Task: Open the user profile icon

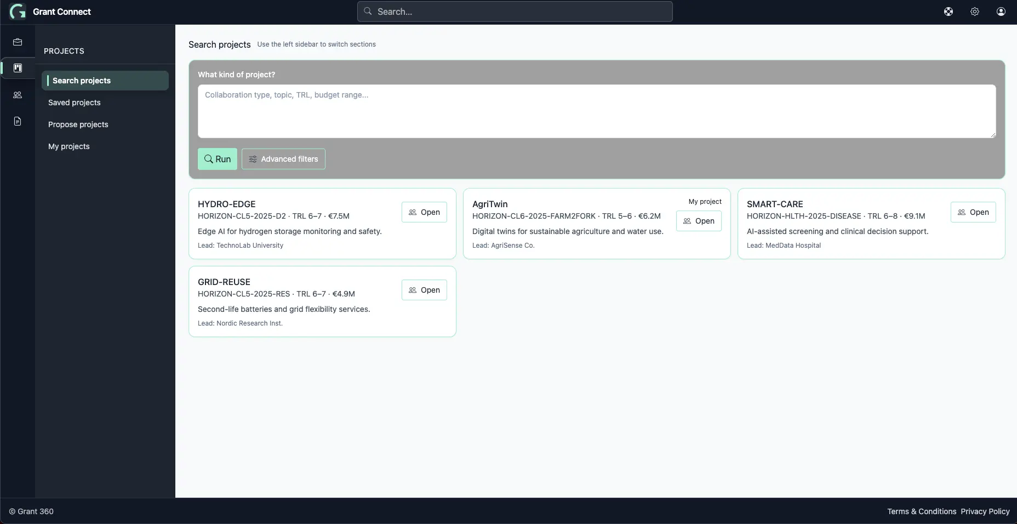Action: coord(1001,12)
